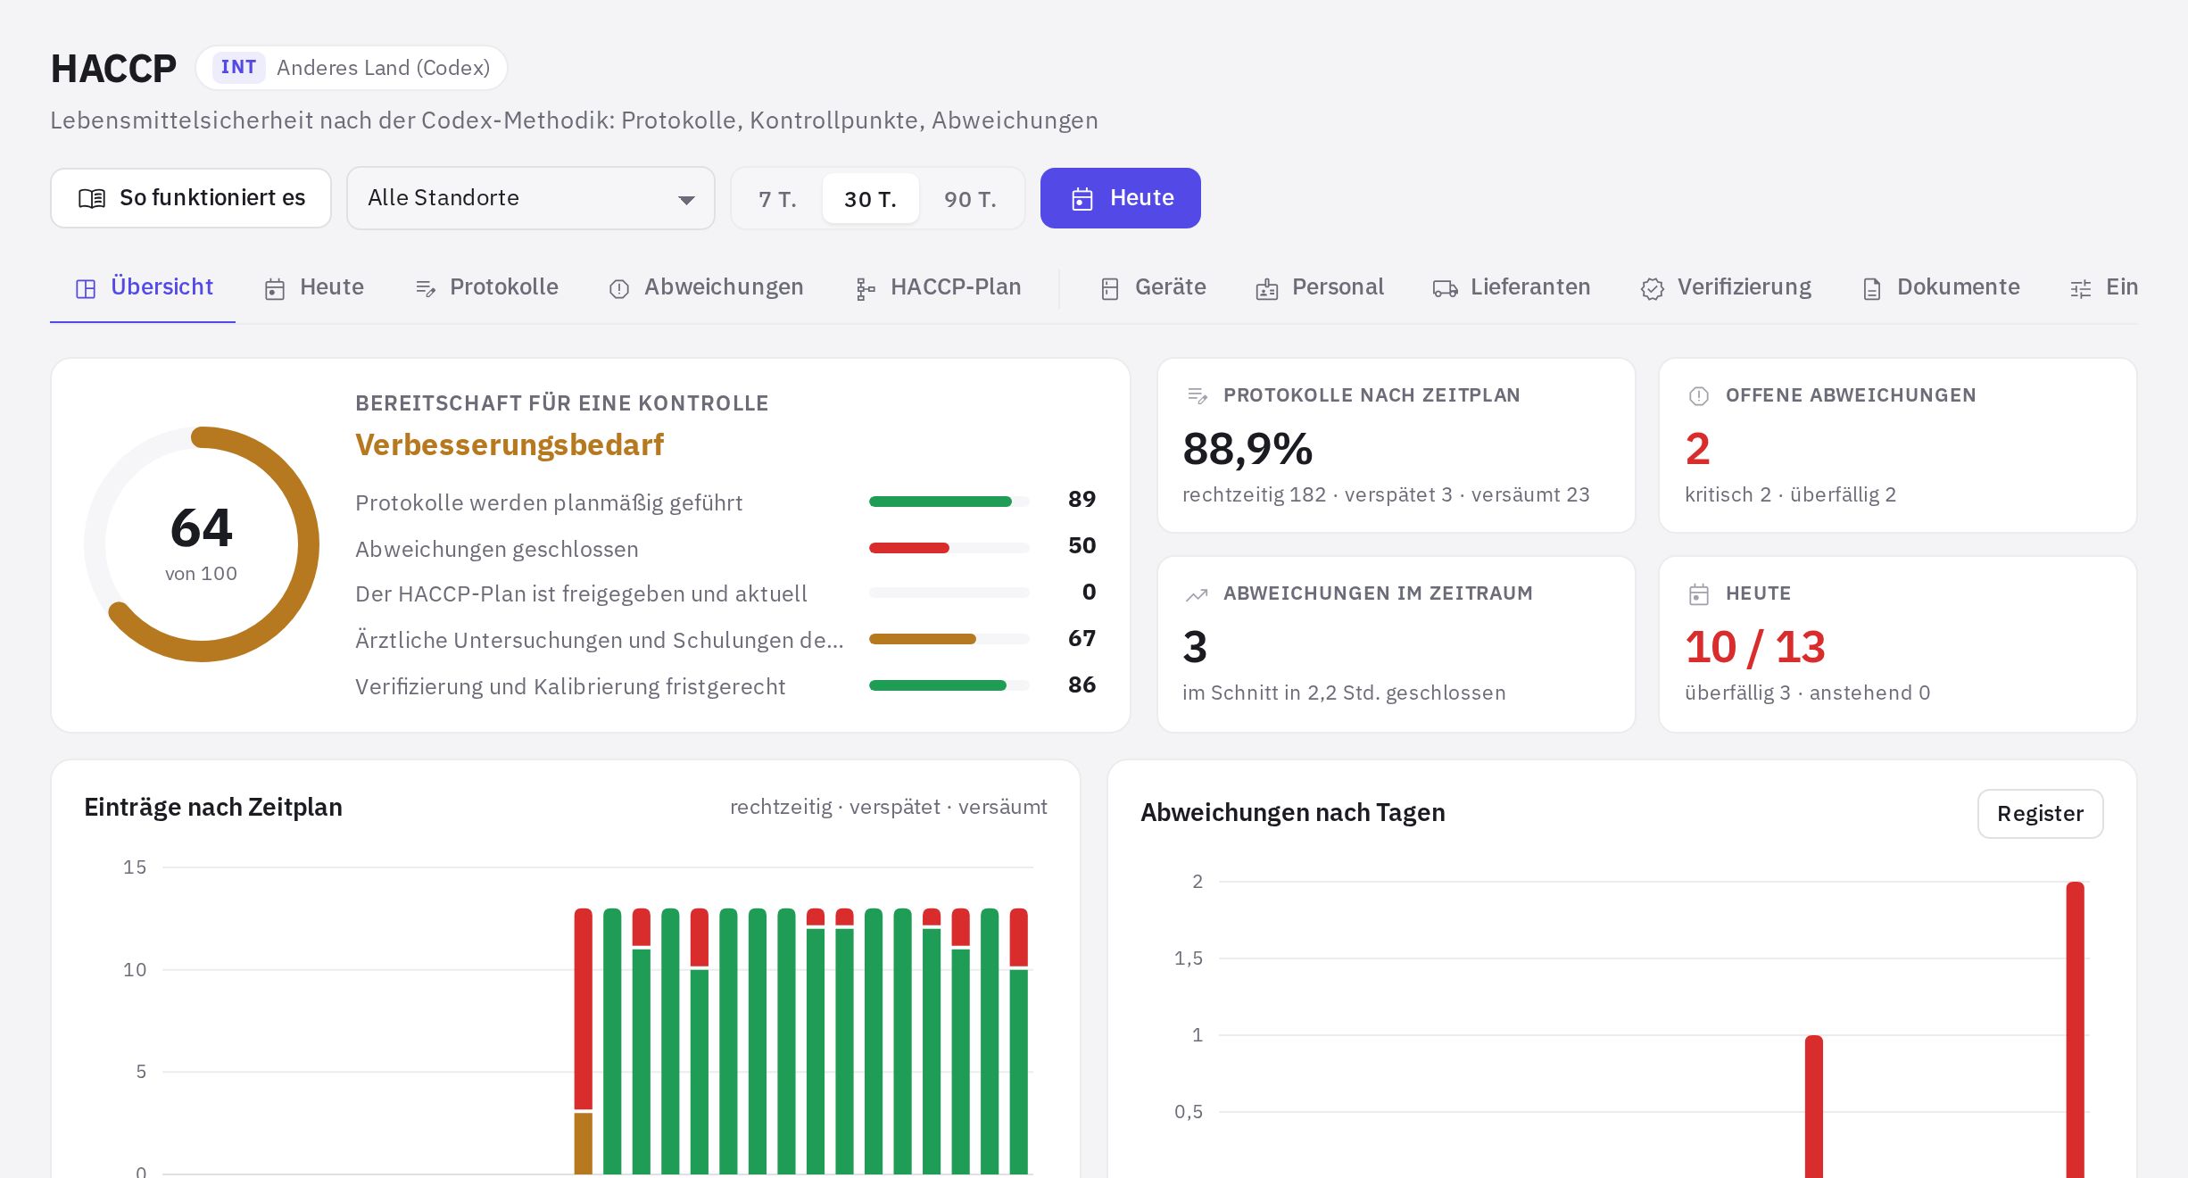Open the 'Alle Standorte' location dropdown
Screen dimensions: 2188x1178
tap(531, 198)
